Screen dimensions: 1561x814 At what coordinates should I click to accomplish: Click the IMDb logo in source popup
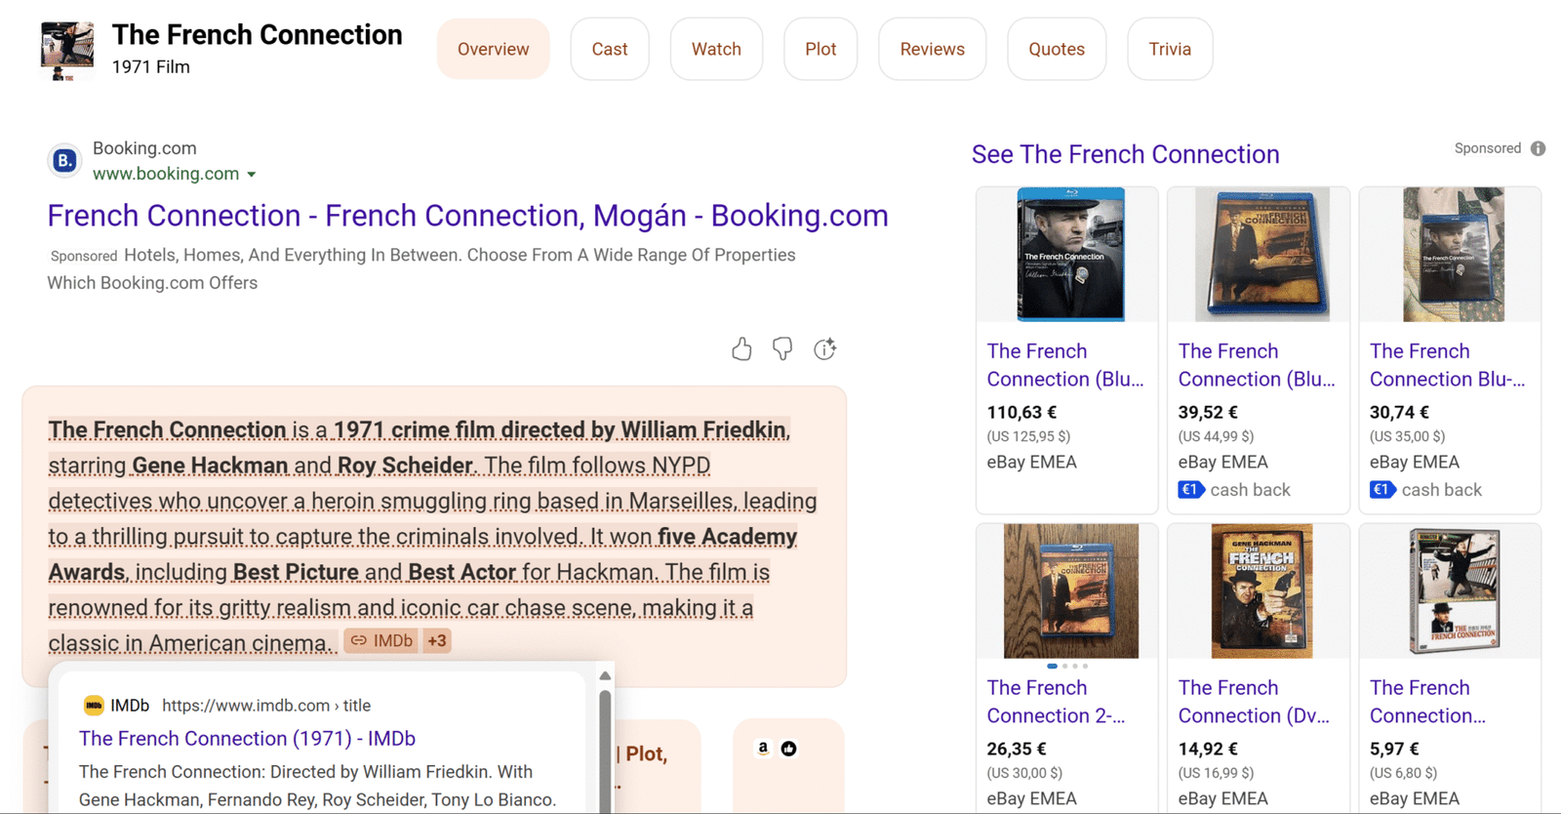tap(94, 705)
